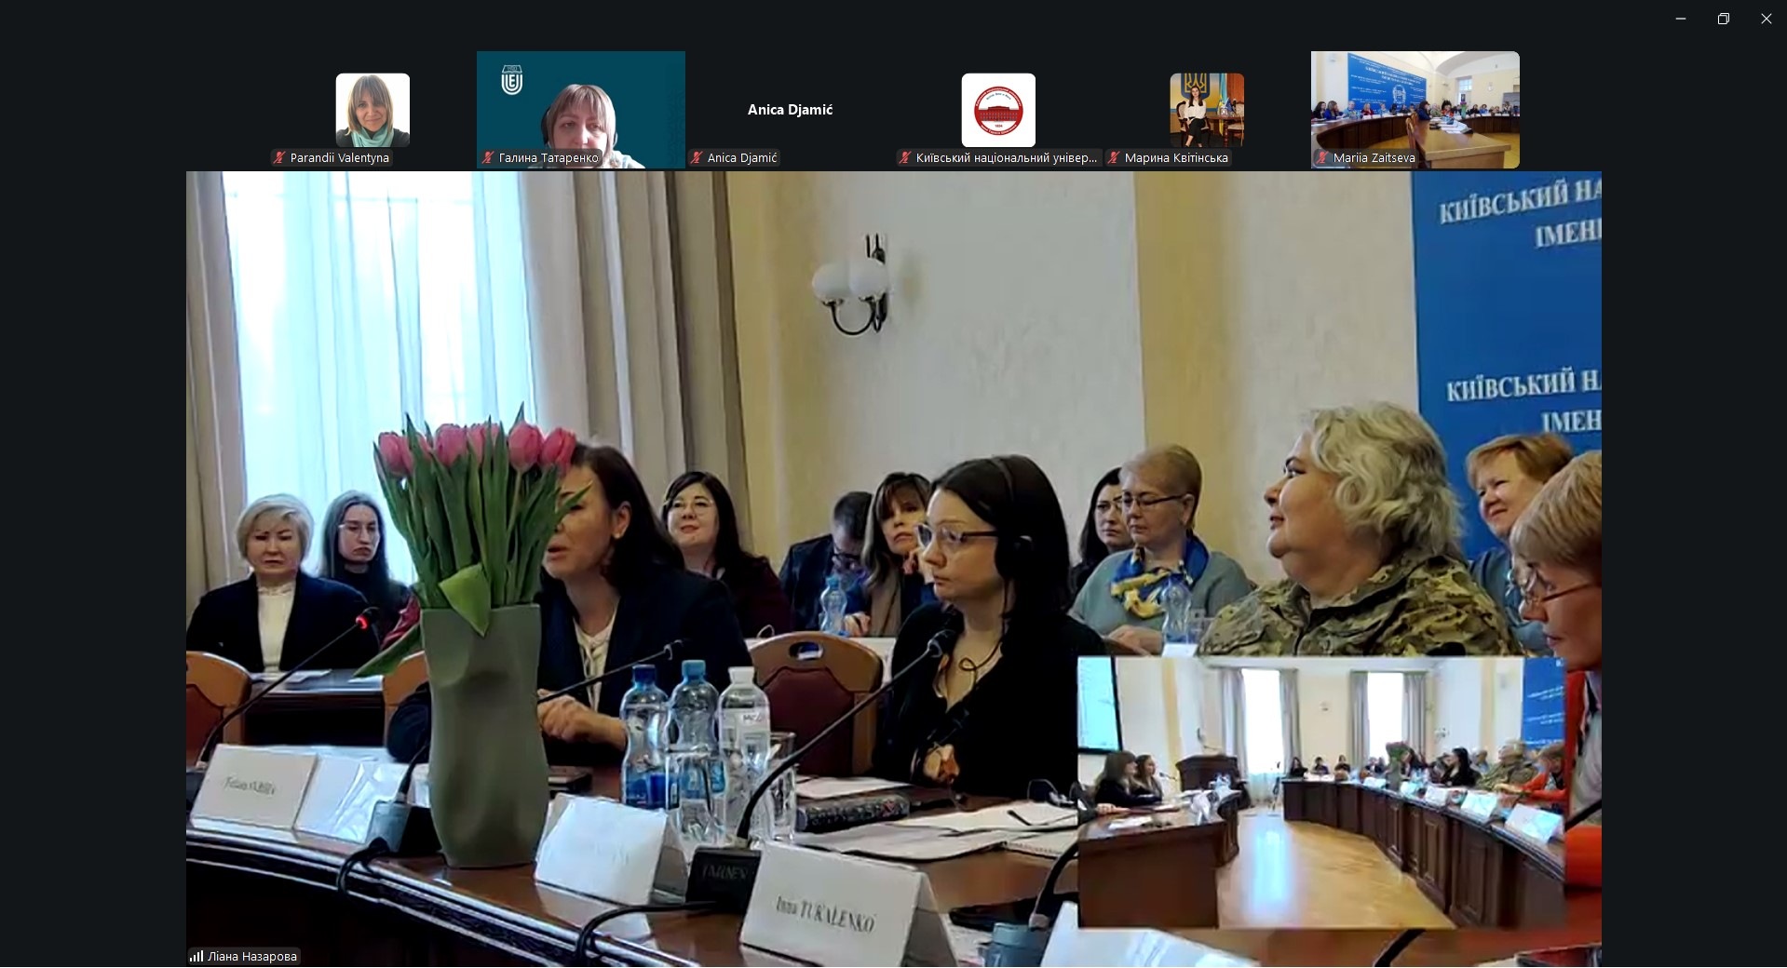
Task: Select the Anica Djamić participant tile
Action: [x=790, y=110]
